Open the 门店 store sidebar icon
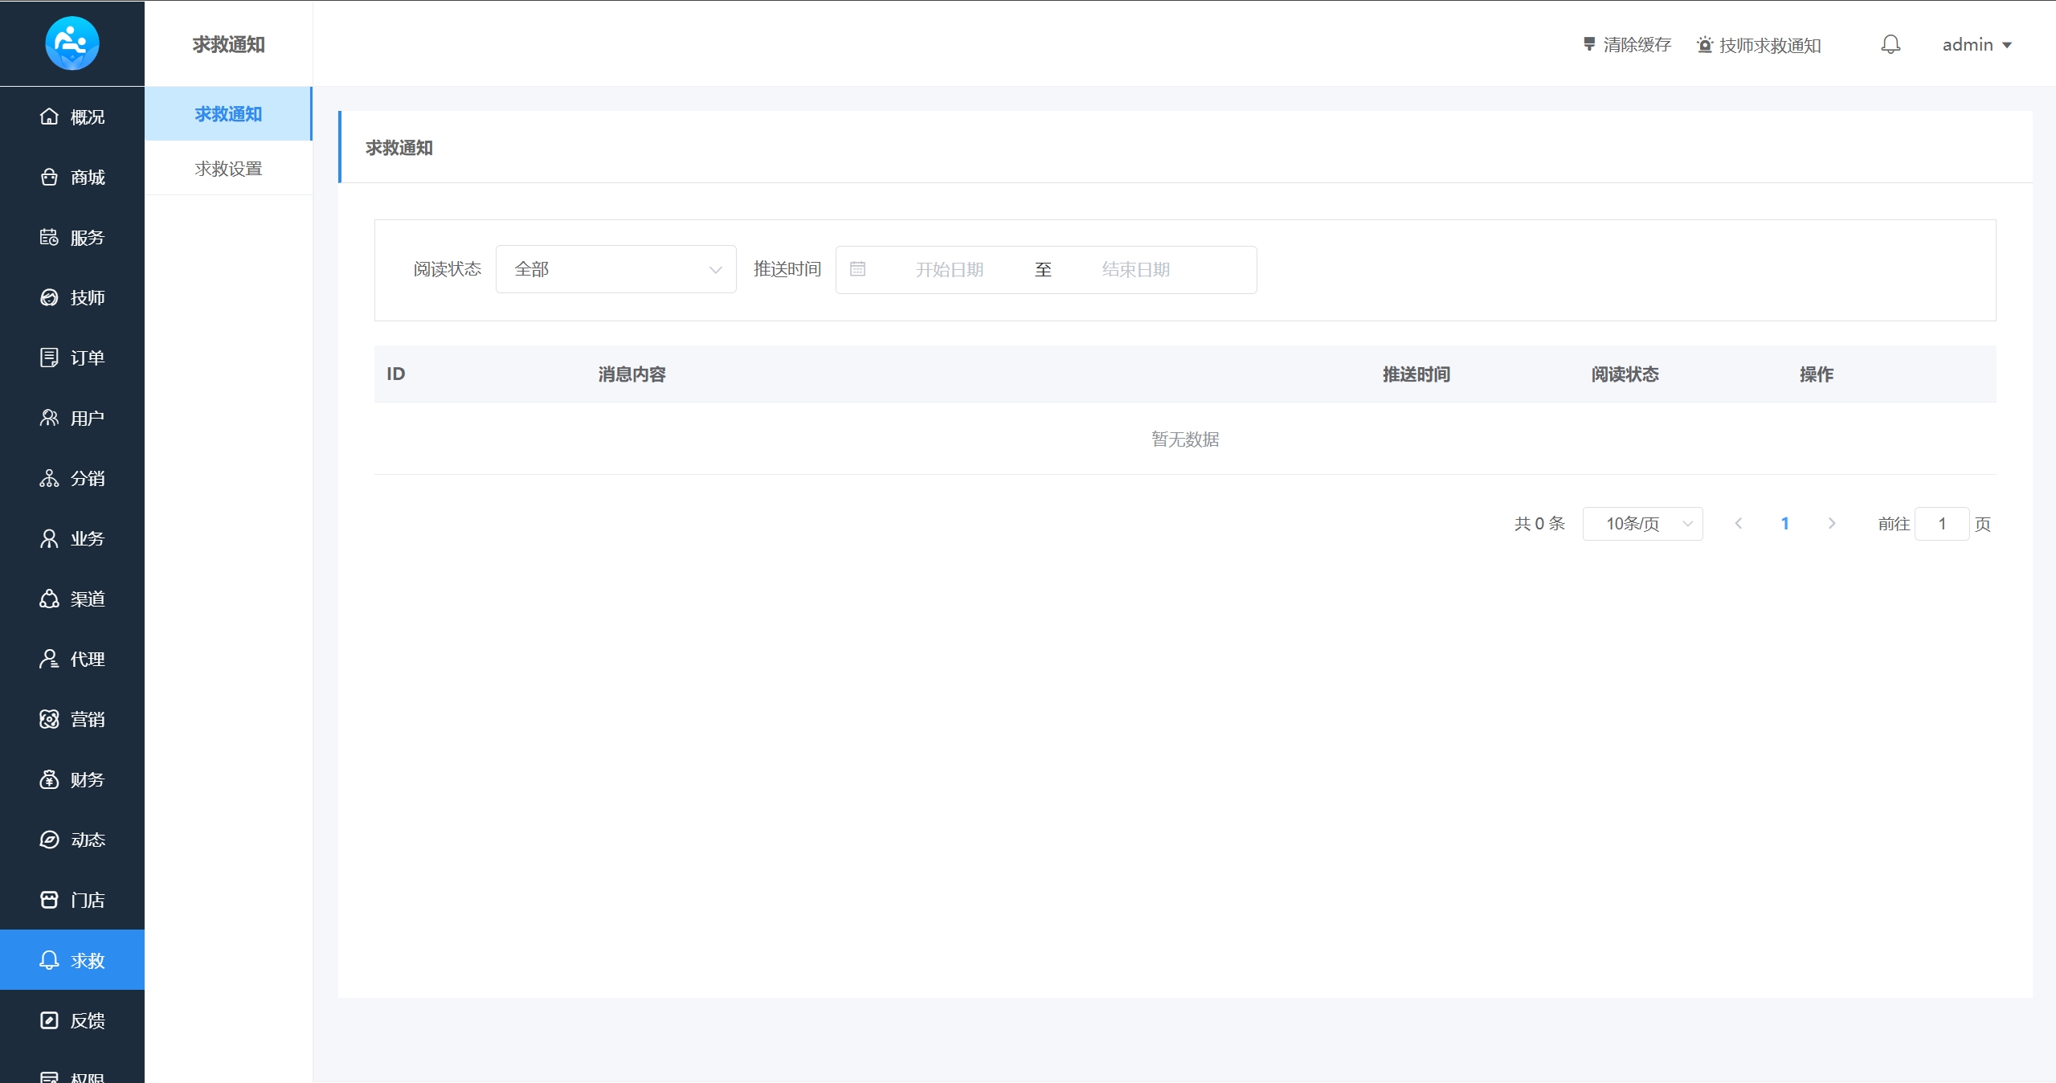 pyautogui.click(x=49, y=900)
